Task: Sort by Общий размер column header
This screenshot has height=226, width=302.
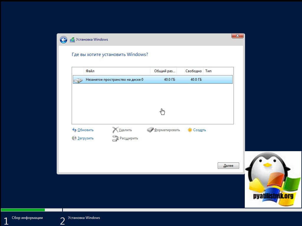Action: tap(164, 71)
